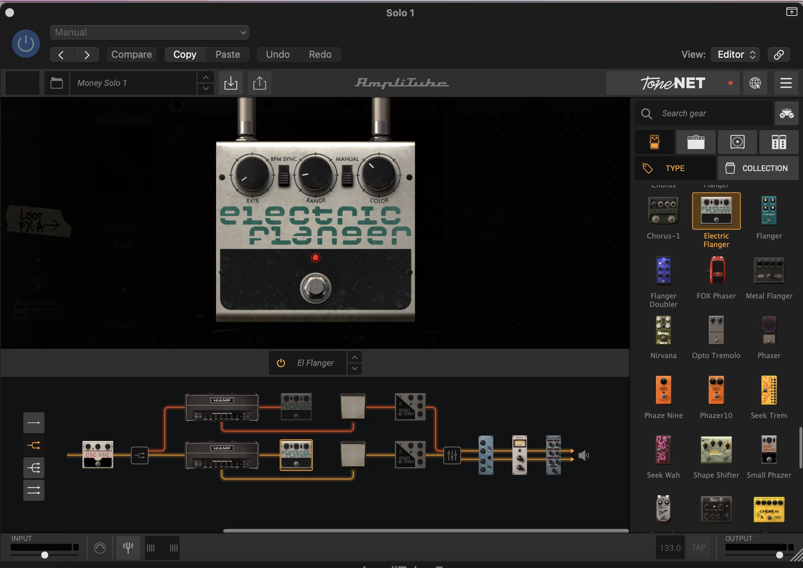Click the Paste button
This screenshot has height=568, width=803.
(228, 54)
